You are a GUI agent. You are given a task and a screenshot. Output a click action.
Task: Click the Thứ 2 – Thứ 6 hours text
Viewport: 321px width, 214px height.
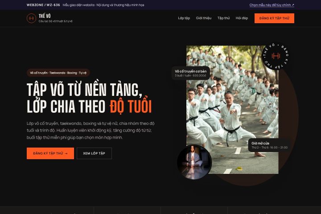coord(269,148)
